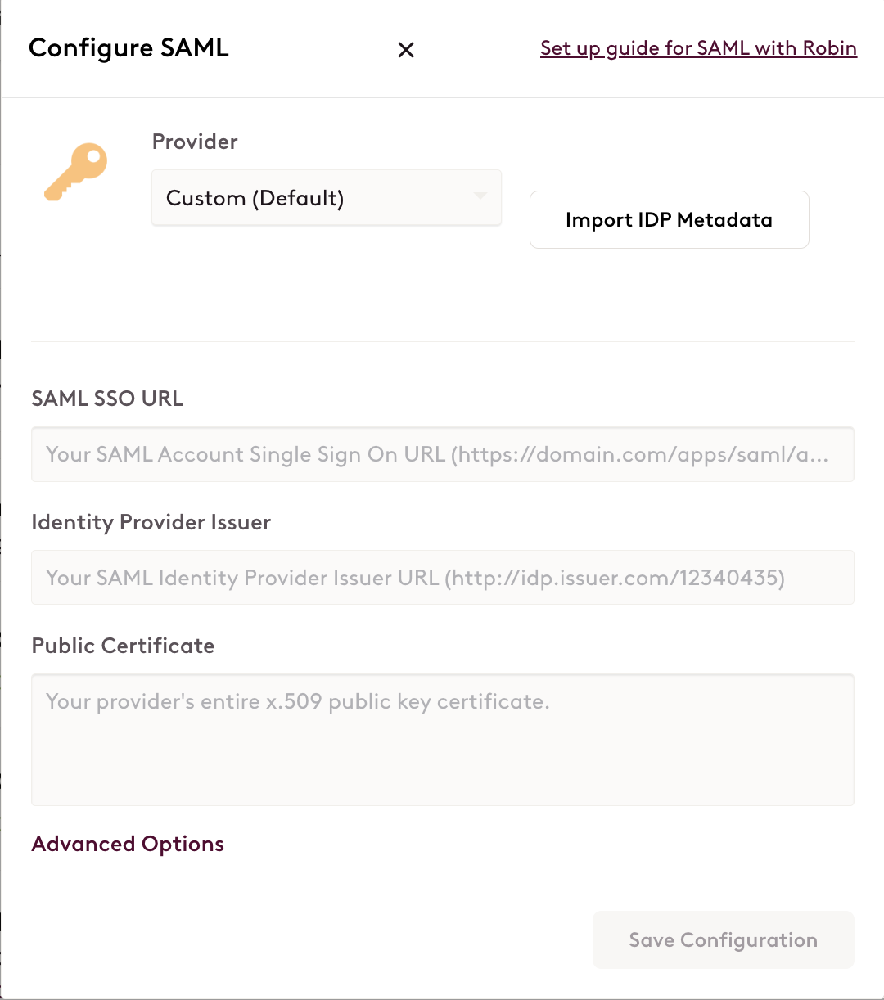The width and height of the screenshot is (884, 1000).
Task: Click the idp.issuer.com placeholder URL text
Action: (x=615, y=578)
